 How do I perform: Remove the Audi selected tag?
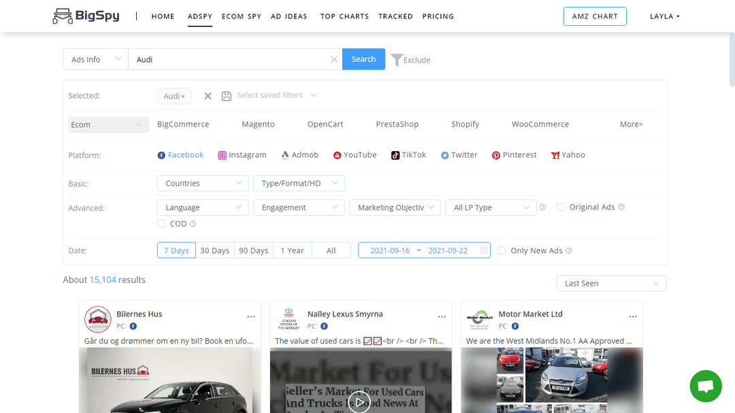183,97
